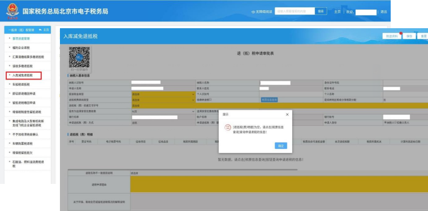Click the red badge on 附送资料
The image size is (428, 211).
pos(401,33)
